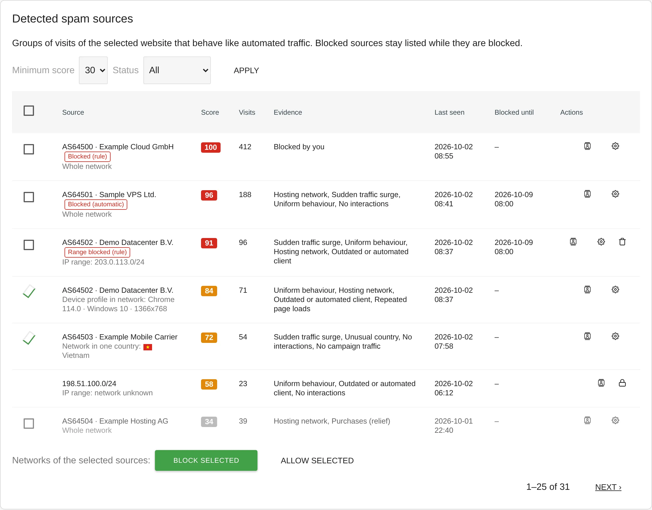Click 'IP range: network unknown' text
The width and height of the screenshot is (652, 510).
(107, 392)
